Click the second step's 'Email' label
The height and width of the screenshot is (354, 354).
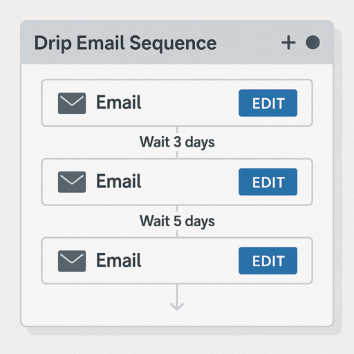[118, 181]
